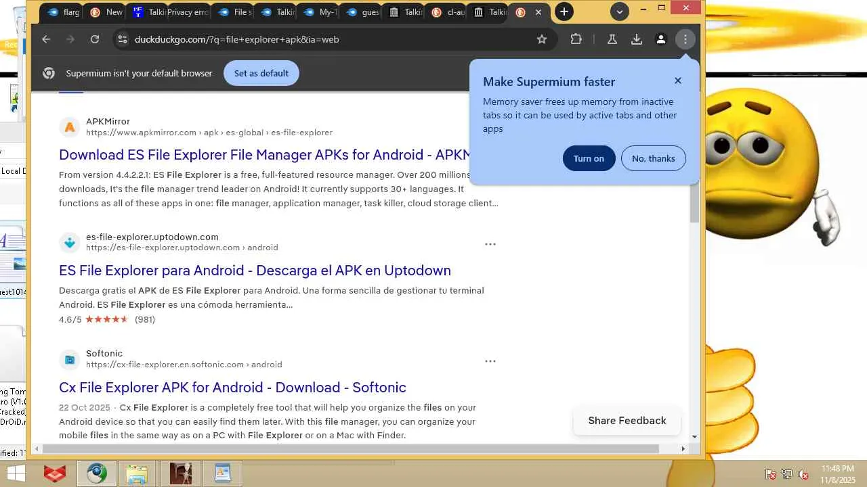
Task: Click the vertical page scrollbar thumb
Action: pyautogui.click(x=694, y=202)
